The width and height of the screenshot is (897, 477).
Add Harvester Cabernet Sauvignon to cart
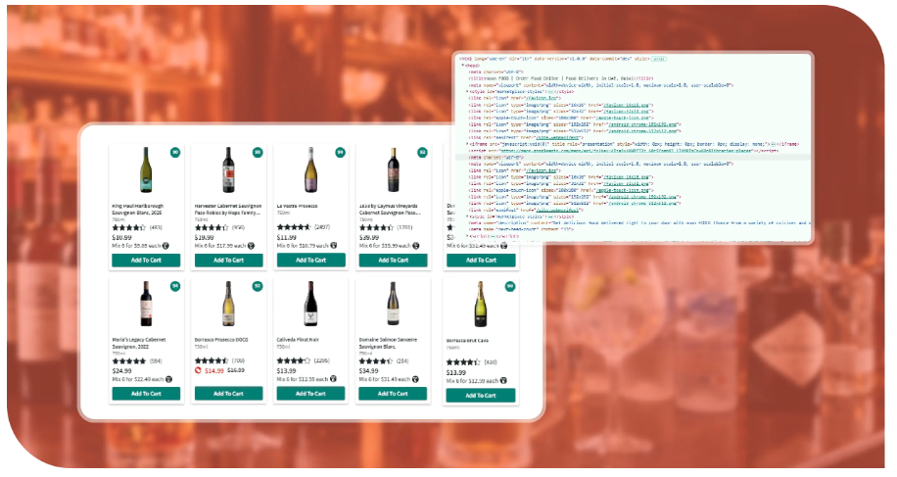point(229,261)
